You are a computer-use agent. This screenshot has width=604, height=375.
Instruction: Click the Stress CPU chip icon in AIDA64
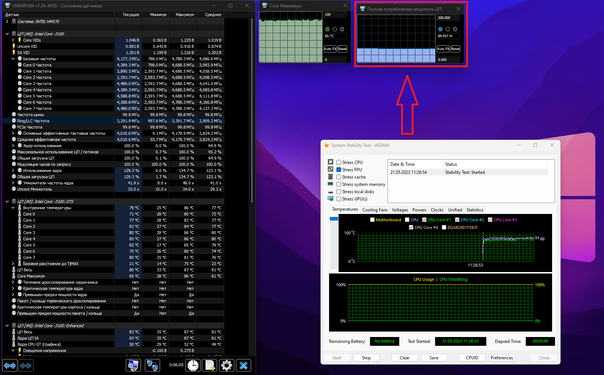331,162
